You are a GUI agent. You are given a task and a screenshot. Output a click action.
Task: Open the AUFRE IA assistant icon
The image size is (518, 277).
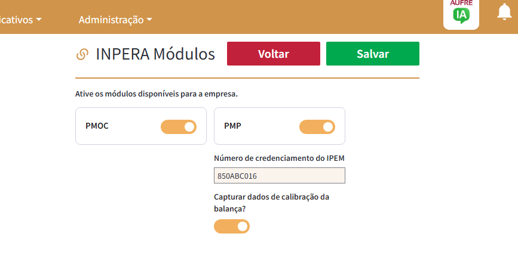(x=461, y=13)
